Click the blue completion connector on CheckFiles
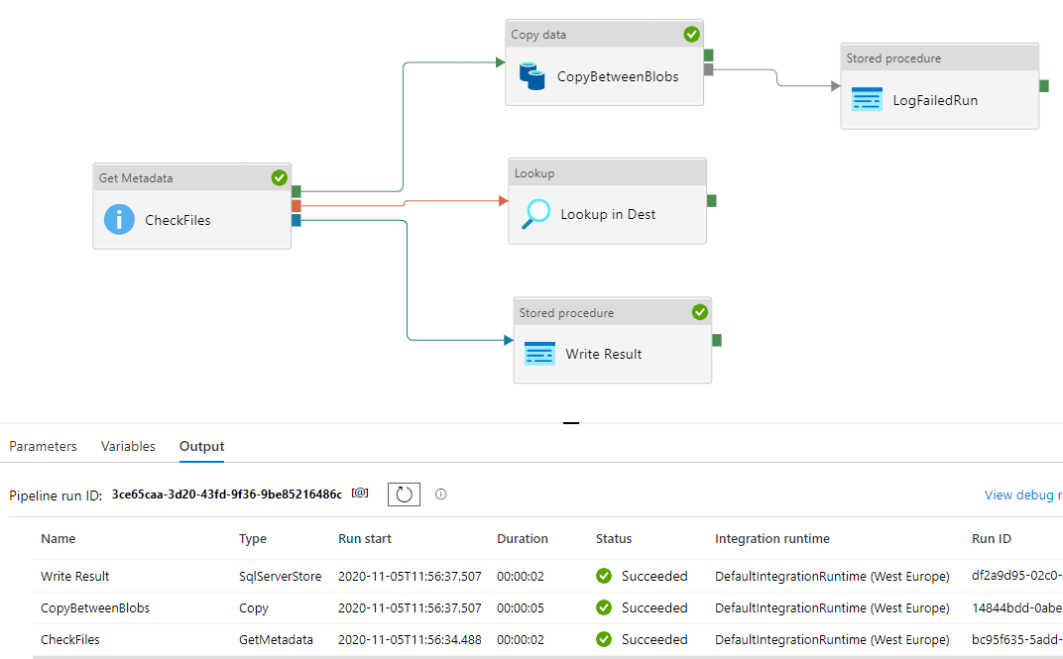This screenshot has width=1063, height=659. 296,219
